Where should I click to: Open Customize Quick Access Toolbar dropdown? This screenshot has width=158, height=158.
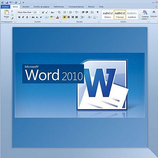tap(23, 2)
